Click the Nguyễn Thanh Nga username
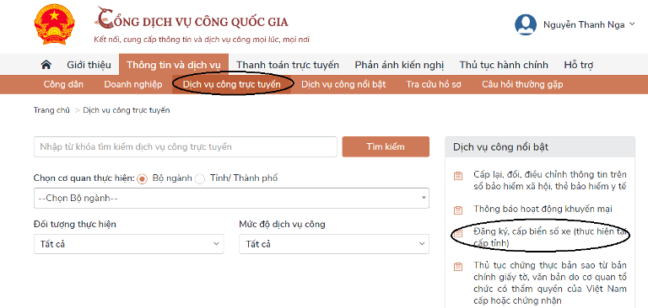 pyautogui.click(x=584, y=24)
